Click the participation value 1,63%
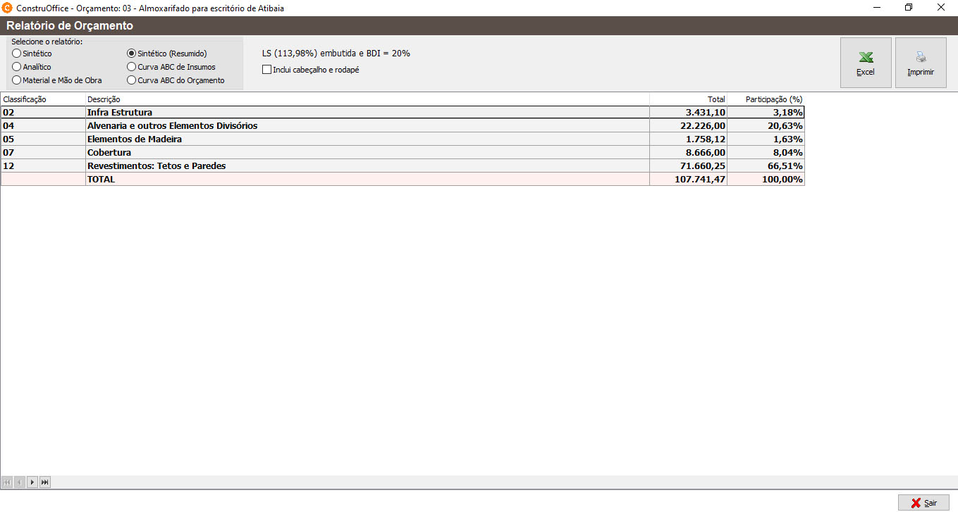The height and width of the screenshot is (512, 958). 787,139
